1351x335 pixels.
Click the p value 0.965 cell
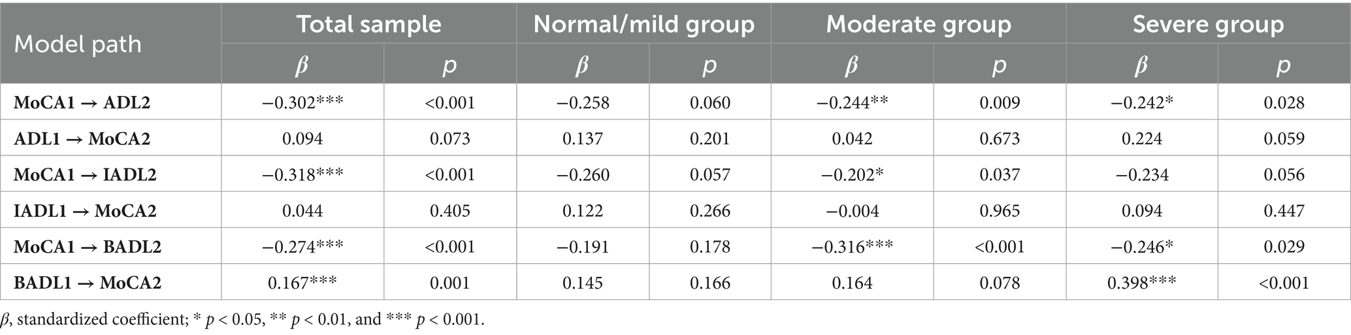click(999, 211)
